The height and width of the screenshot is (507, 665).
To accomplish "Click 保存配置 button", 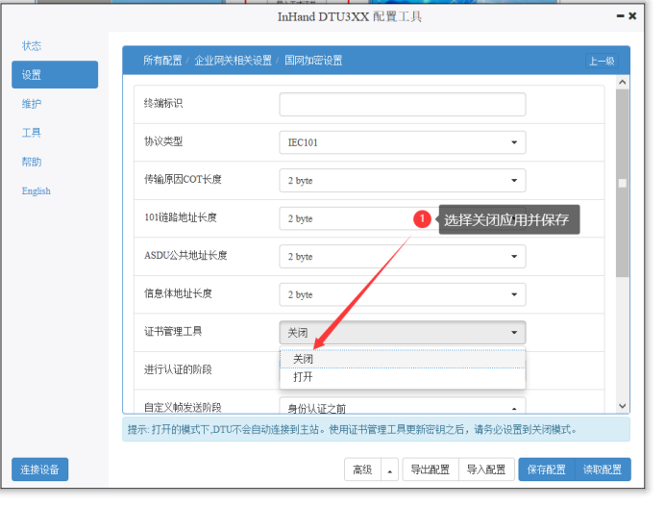I will pyautogui.click(x=547, y=469).
